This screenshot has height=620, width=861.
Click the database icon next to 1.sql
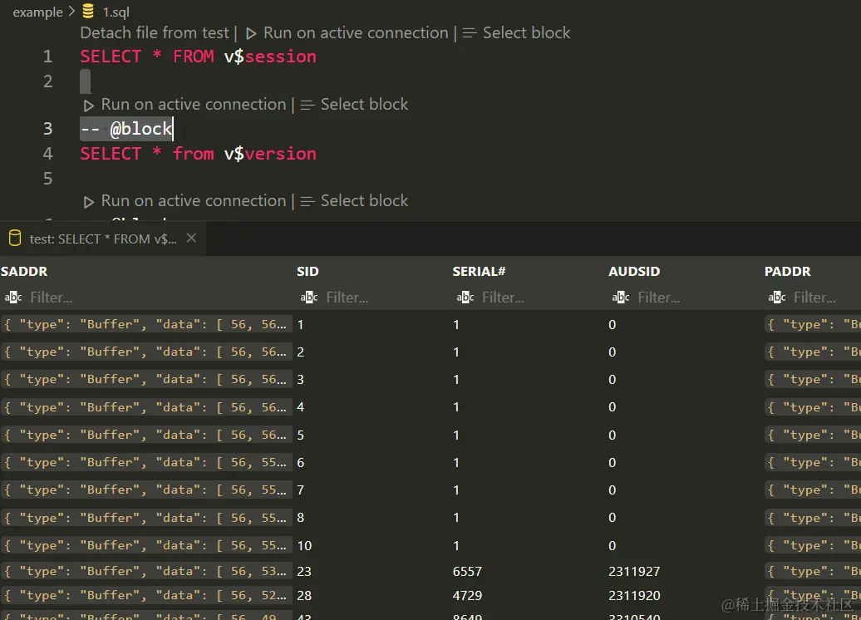tap(88, 11)
